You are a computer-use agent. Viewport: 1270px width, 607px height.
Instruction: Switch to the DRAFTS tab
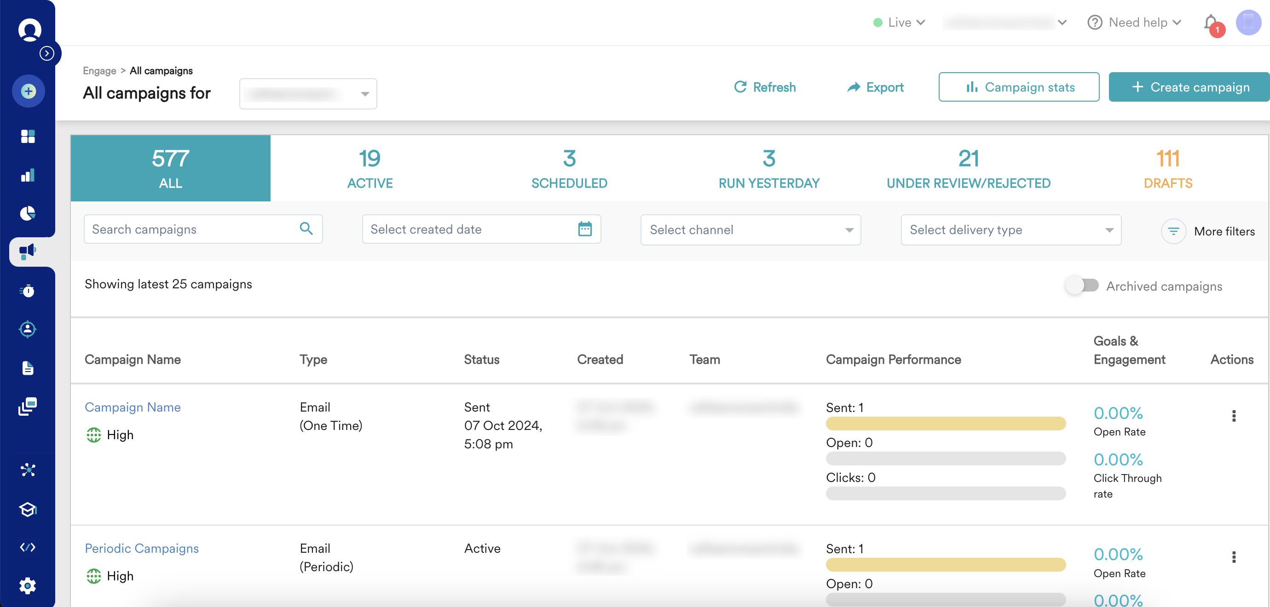click(1167, 168)
